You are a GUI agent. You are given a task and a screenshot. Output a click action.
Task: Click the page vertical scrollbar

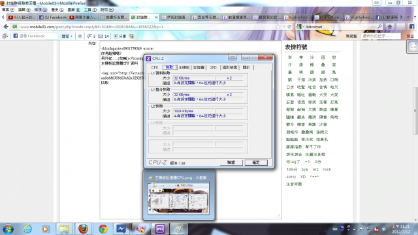tap(415, 110)
